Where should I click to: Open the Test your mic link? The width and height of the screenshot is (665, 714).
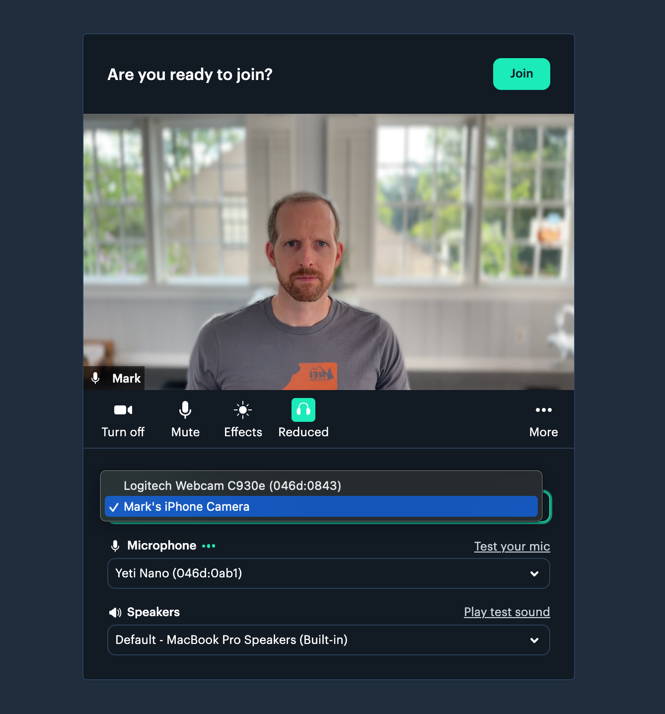[x=512, y=547]
